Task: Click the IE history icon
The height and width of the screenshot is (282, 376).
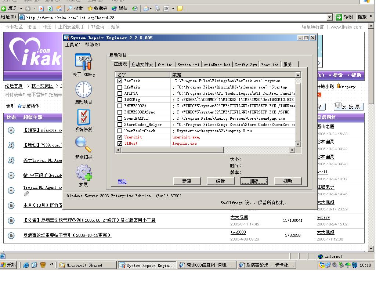Action: (x=135, y=9)
